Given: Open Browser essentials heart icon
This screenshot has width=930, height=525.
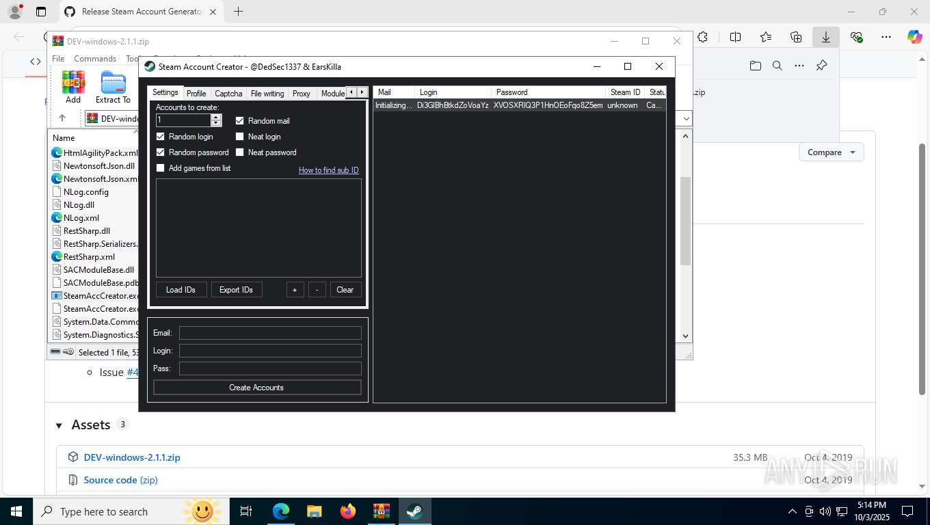Looking at the screenshot, I should point(856,37).
